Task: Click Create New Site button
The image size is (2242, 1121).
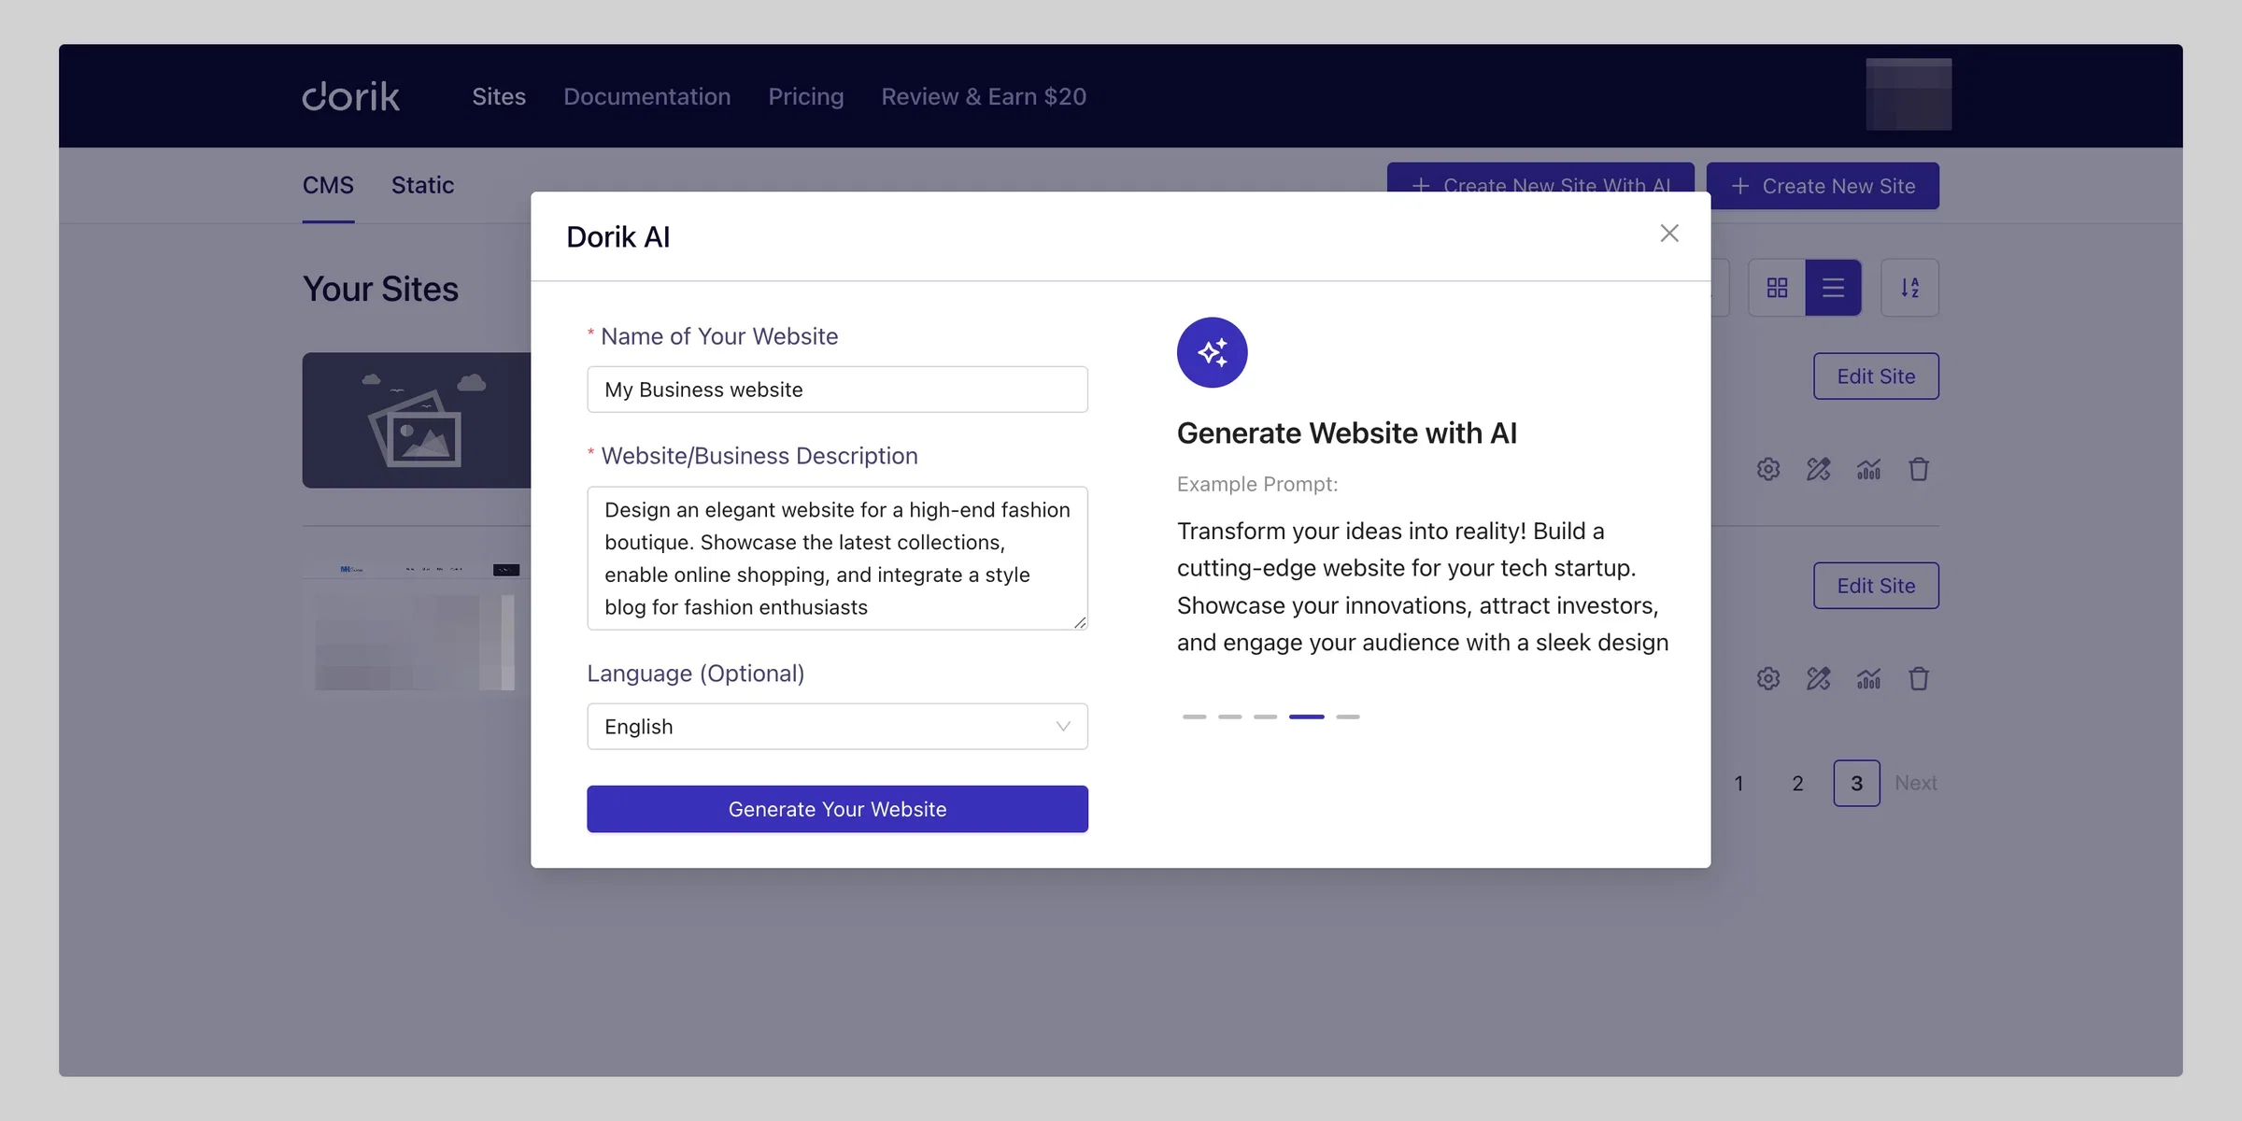Action: click(1823, 186)
